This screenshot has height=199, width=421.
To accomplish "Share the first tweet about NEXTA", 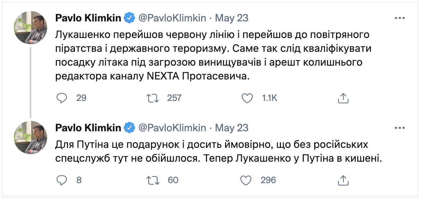I will (x=343, y=98).
